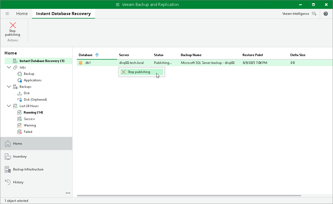
Task: Click the Instant Database Recovery node icon
Action: pos(15,61)
